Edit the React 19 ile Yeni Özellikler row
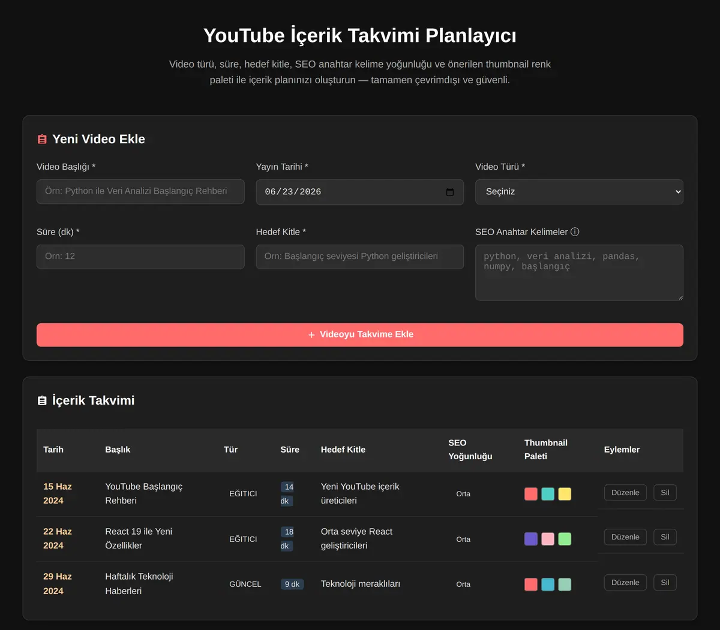The width and height of the screenshot is (720, 630). 625,537
